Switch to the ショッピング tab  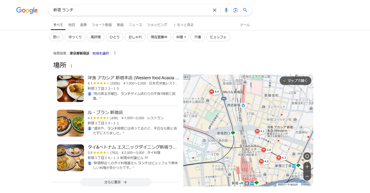point(157,25)
